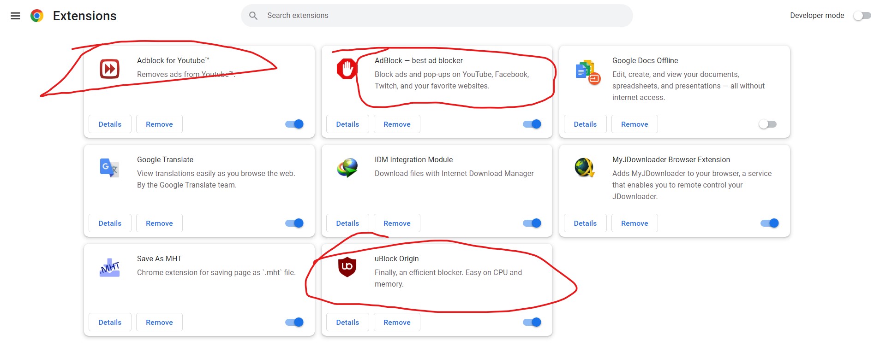This screenshot has width=880, height=364.
Task: Click the Google Translate extension icon
Action: pyautogui.click(x=109, y=168)
